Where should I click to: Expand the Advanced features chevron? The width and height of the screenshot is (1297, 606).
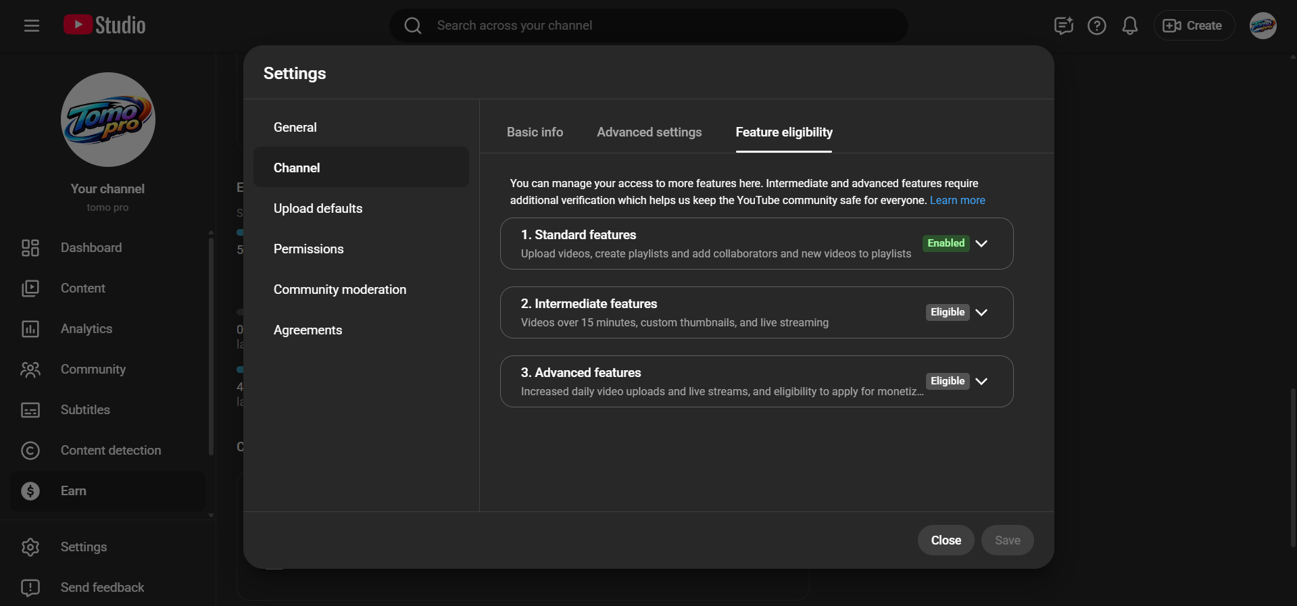[x=981, y=381]
